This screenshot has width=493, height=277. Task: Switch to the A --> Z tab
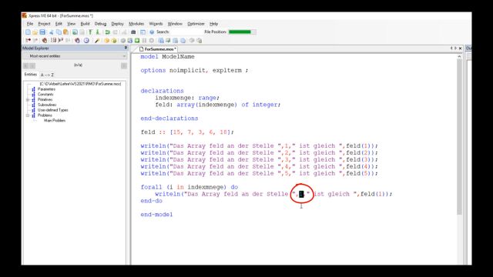[47, 75]
